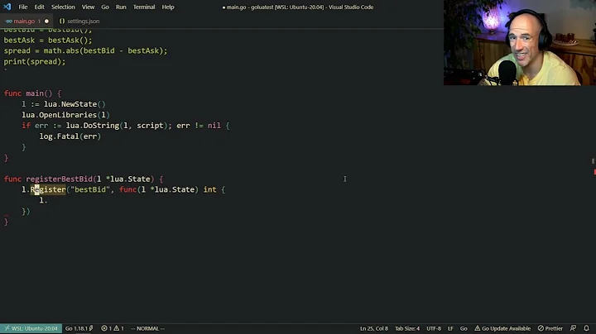Image resolution: width=596 pixels, height=334 pixels.
Task: Click the feedback icon in status bar
Action: coord(573,328)
